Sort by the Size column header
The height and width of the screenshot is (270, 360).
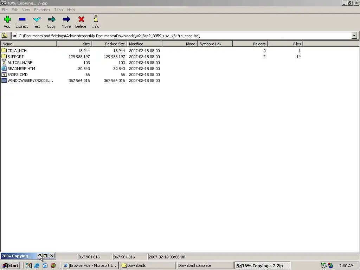tap(75, 44)
